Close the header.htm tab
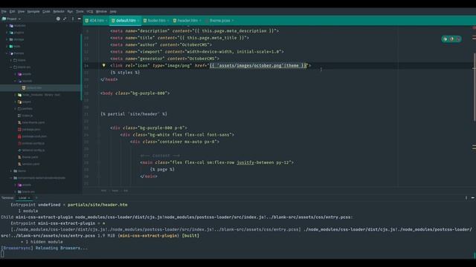 click(200, 21)
